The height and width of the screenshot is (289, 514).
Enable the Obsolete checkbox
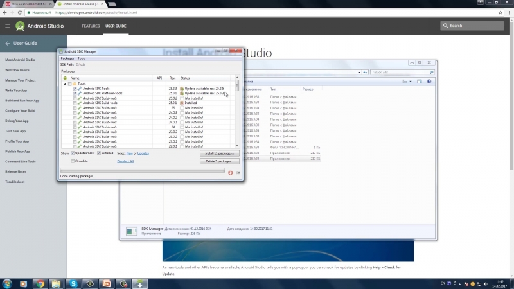pos(72,161)
